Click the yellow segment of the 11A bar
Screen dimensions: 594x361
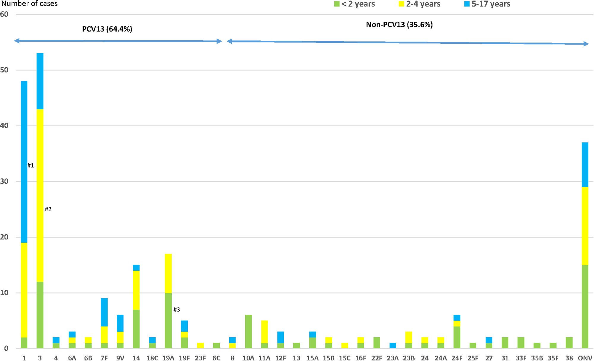pos(264,331)
